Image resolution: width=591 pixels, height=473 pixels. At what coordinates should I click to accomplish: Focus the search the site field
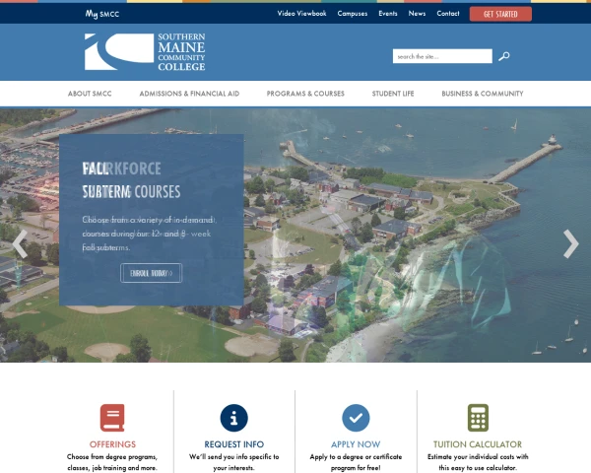(442, 56)
